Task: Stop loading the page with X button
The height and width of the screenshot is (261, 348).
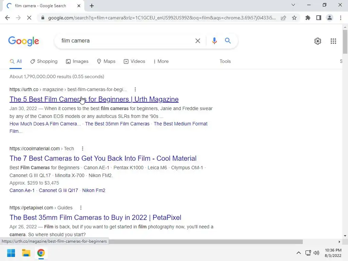Action: click(x=29, y=18)
